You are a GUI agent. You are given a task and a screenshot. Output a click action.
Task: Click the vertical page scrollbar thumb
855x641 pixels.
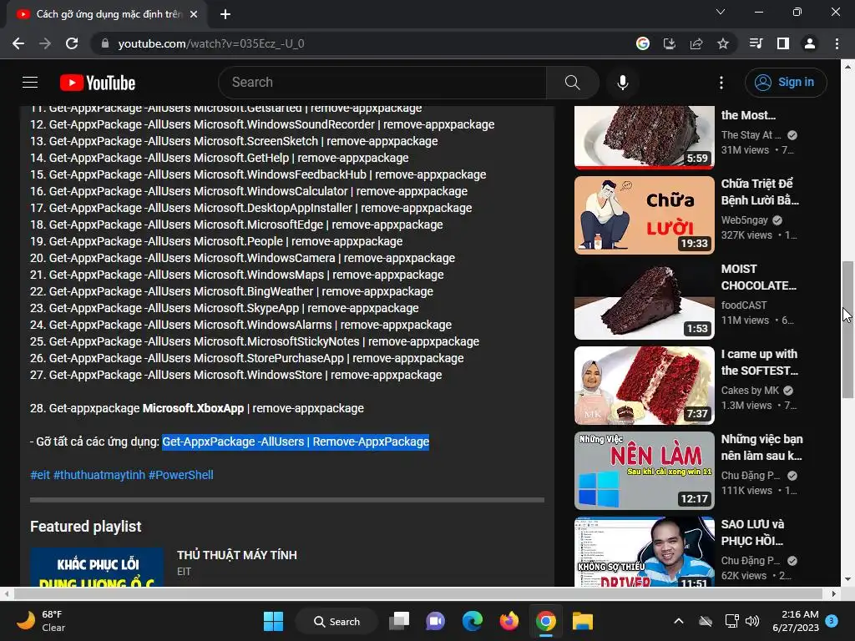click(x=847, y=330)
